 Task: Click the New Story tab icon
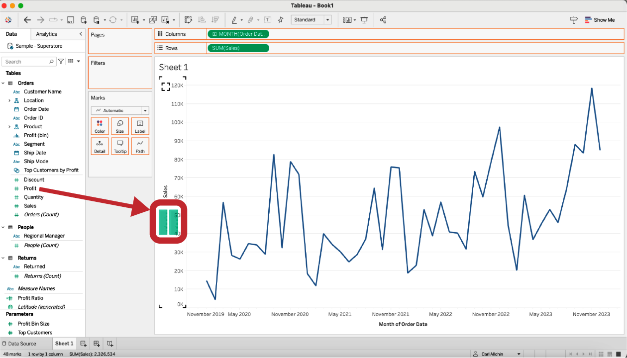[x=110, y=344]
